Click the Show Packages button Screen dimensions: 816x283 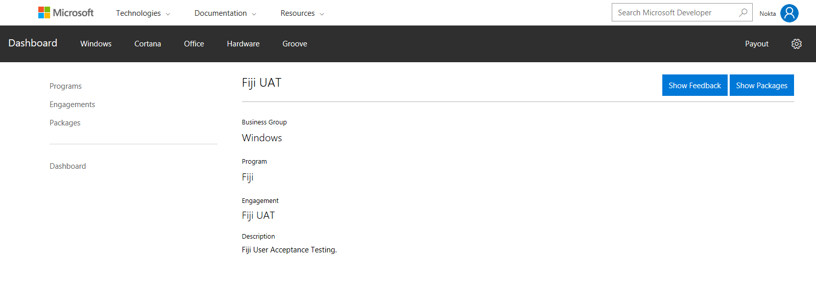pyautogui.click(x=761, y=85)
